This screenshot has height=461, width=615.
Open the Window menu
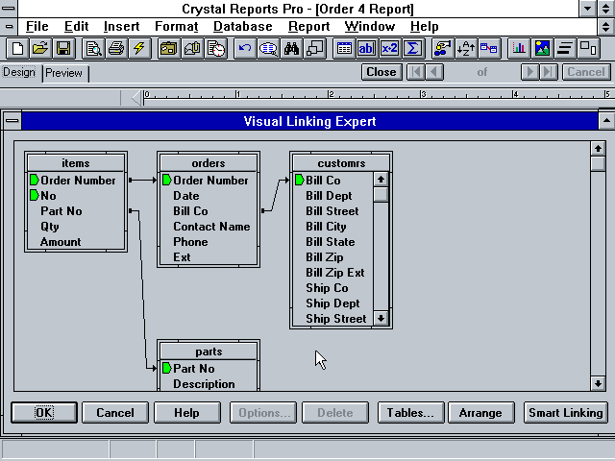(x=369, y=26)
